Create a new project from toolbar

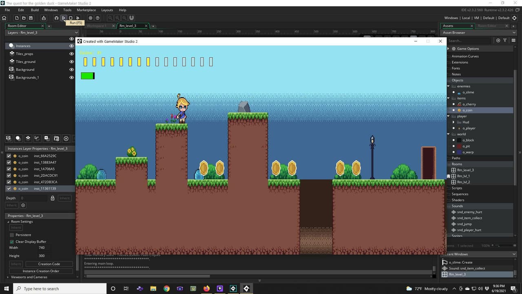(17, 18)
